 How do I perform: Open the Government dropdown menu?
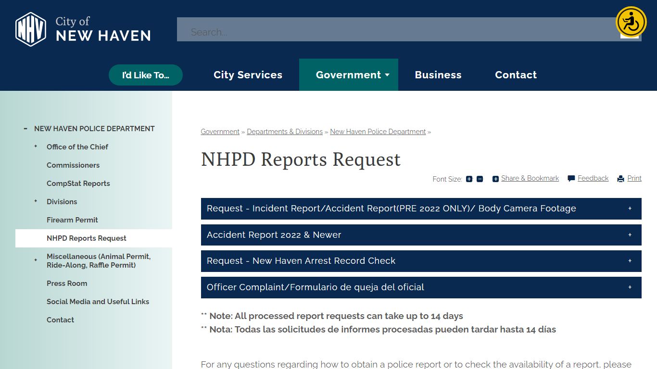pos(348,75)
